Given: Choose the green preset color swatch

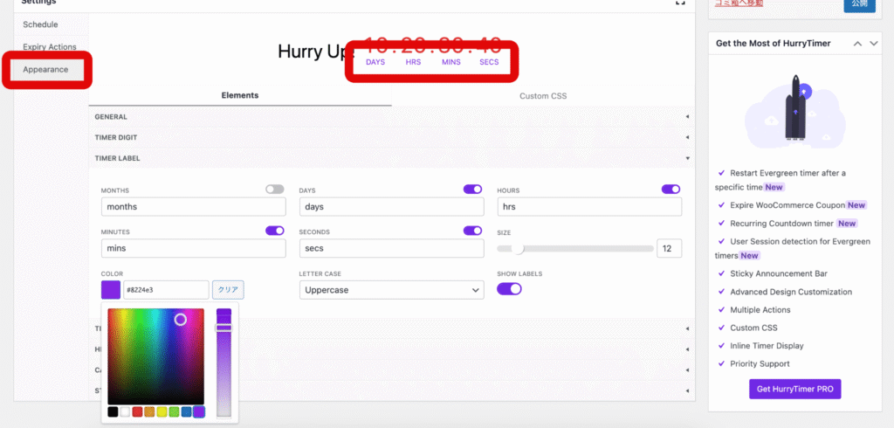Looking at the screenshot, I should pyautogui.click(x=174, y=411).
